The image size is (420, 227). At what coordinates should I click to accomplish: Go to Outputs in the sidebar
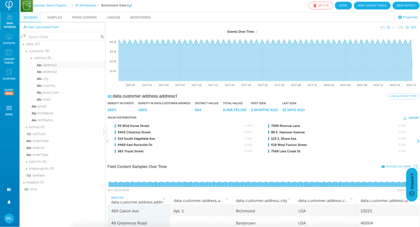point(9,39)
